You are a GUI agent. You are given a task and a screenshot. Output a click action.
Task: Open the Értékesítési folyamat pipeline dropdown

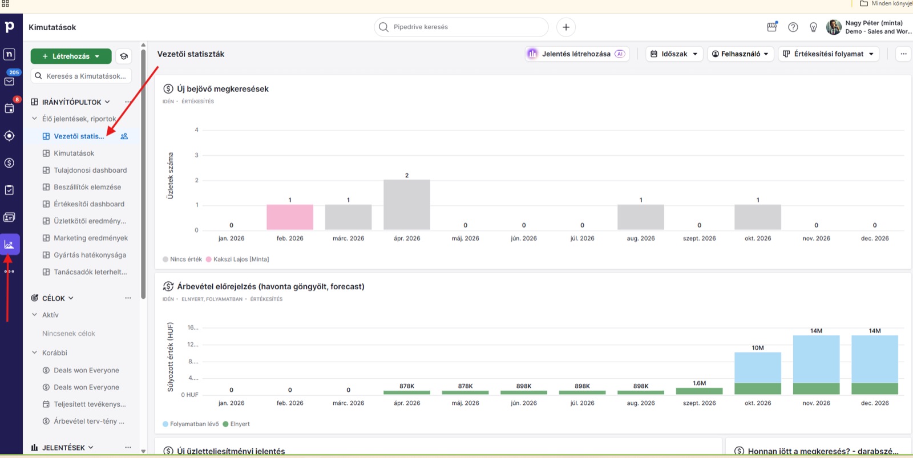[x=829, y=54]
